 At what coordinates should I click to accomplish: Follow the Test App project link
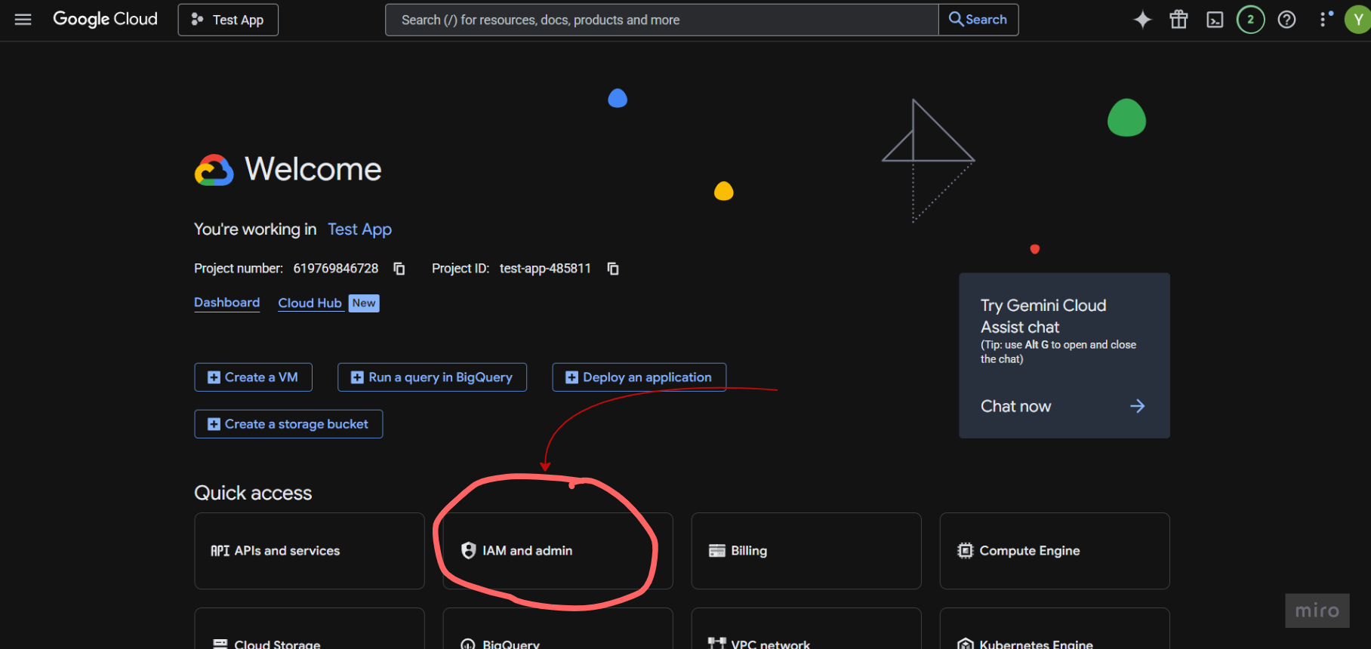[359, 229]
